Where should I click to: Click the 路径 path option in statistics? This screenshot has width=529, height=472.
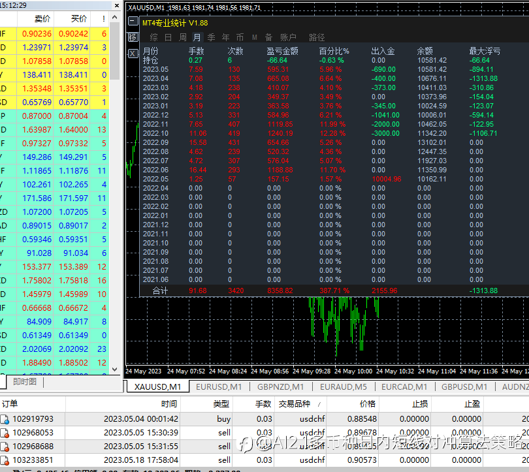[317, 37]
